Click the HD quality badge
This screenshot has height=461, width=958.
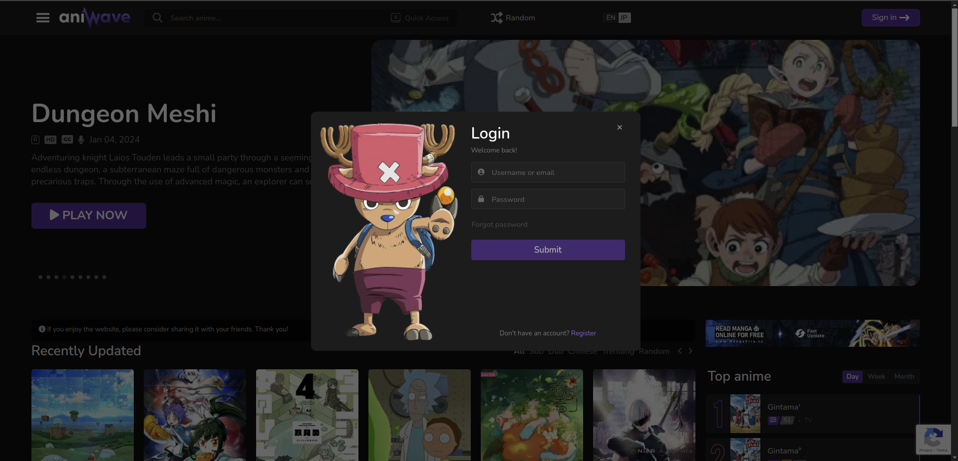click(50, 140)
